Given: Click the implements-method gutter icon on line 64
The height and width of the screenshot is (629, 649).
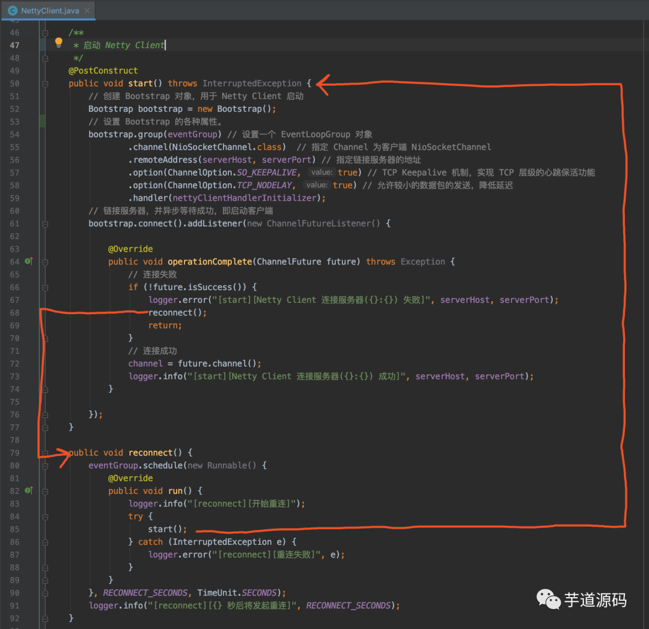Looking at the screenshot, I should [29, 261].
